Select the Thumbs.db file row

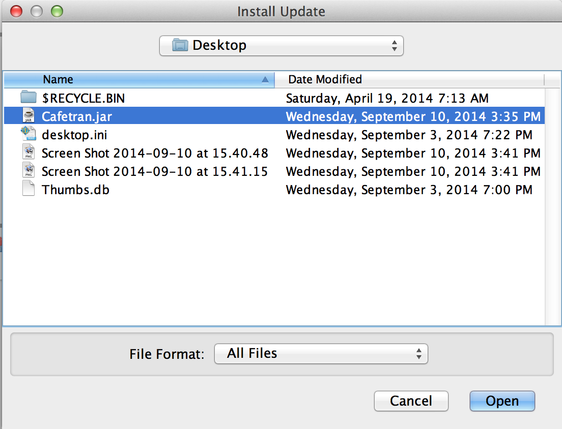tap(75, 190)
